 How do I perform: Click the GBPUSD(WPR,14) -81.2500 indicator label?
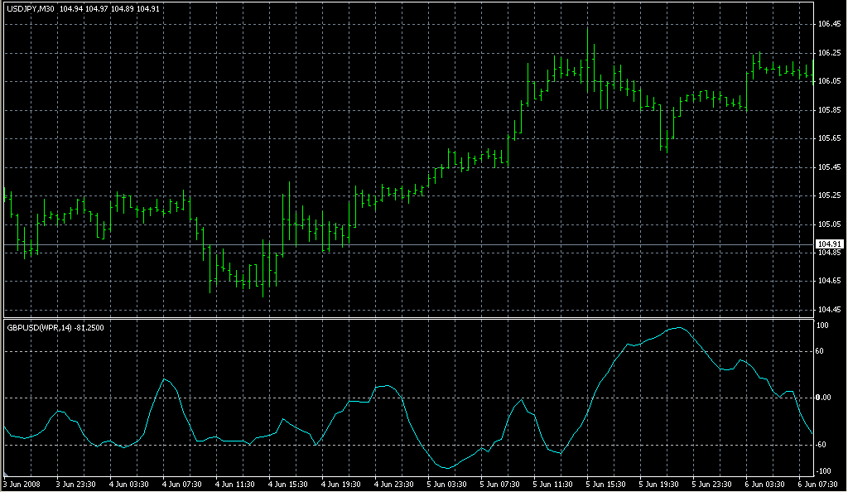coord(55,328)
